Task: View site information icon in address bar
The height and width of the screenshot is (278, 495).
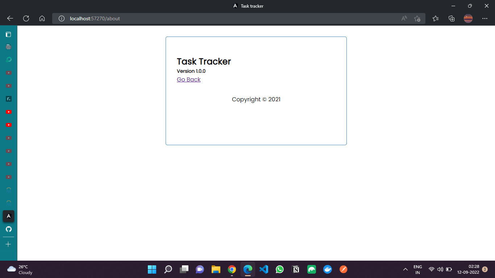Action: pyautogui.click(x=62, y=18)
